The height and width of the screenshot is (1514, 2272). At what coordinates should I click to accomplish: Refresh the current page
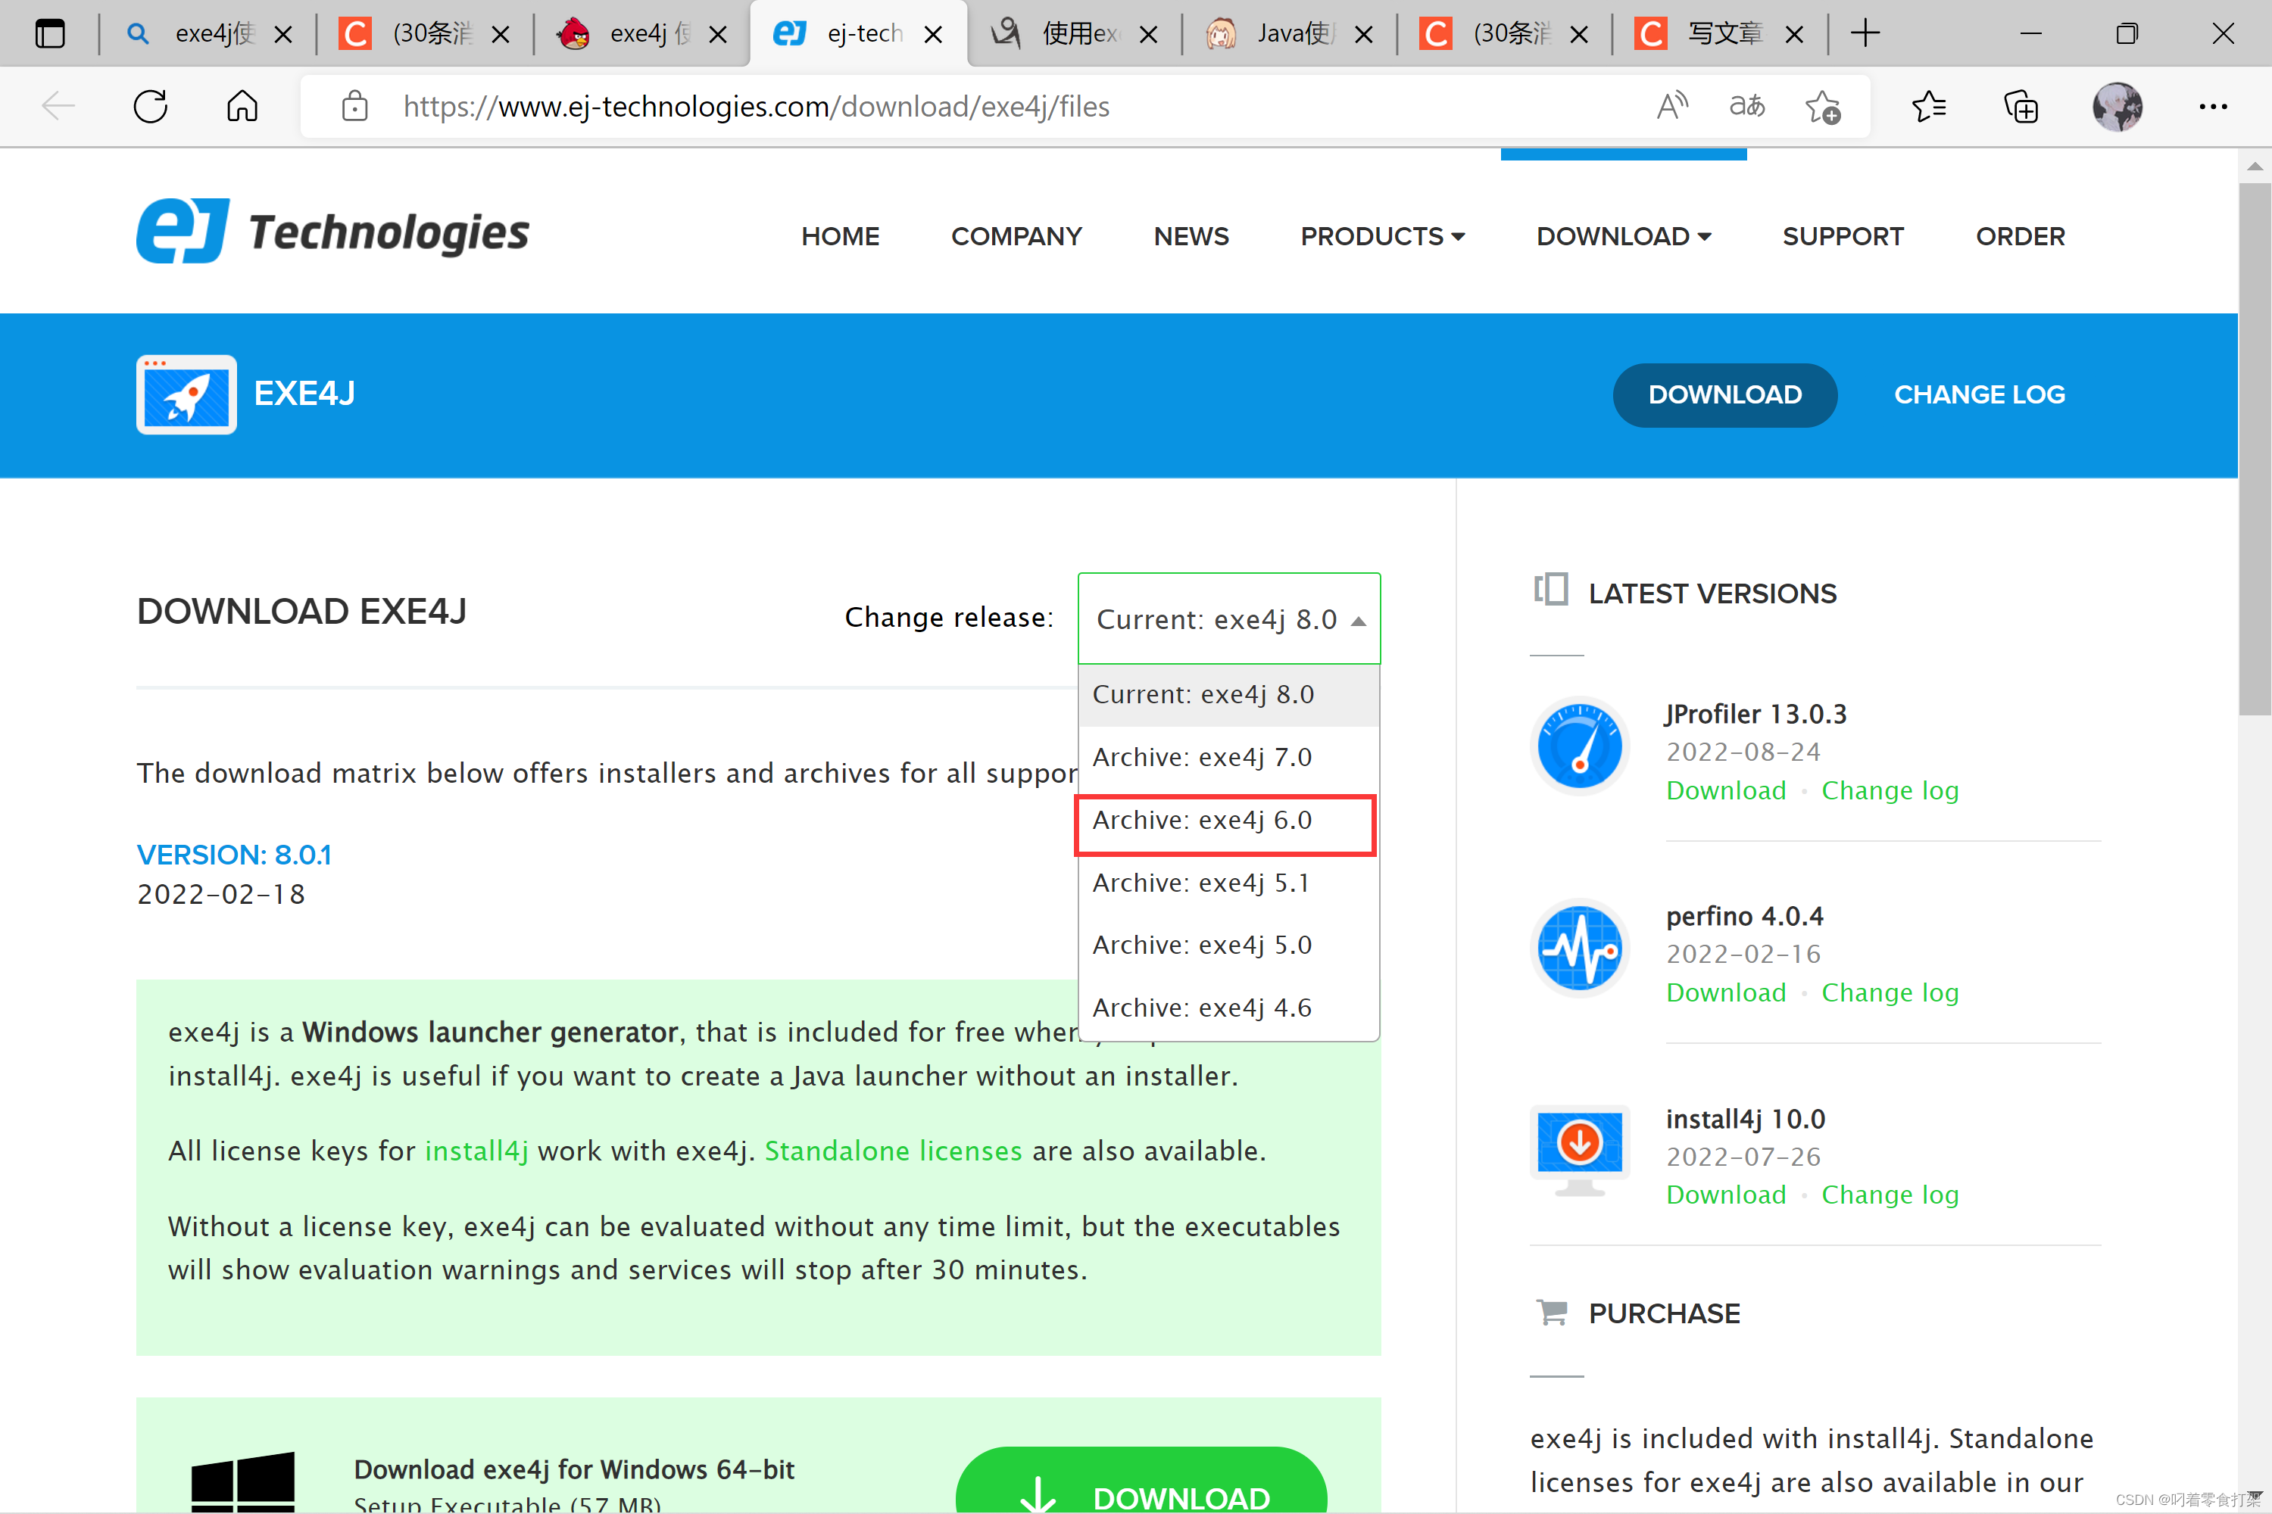pyautogui.click(x=151, y=106)
